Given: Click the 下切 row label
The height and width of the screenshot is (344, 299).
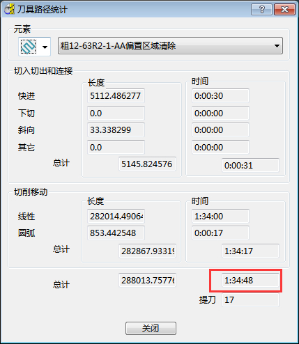Looking at the screenshot, I should coord(26,114).
